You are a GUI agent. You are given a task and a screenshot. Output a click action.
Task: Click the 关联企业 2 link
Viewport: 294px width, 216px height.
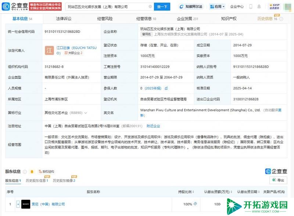click(73, 53)
